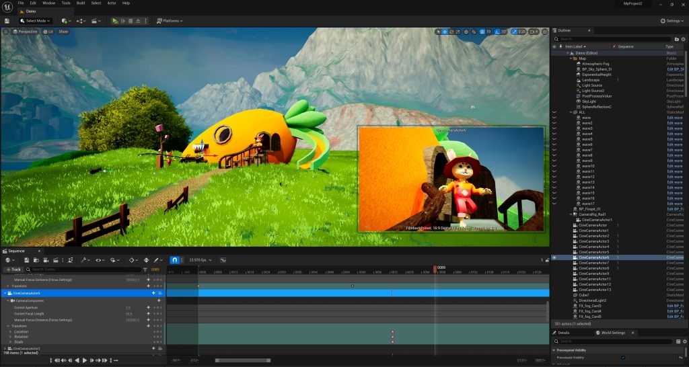Image resolution: width=689 pixels, height=367 pixels.
Task: Select Landscape in the Outliner
Action: click(591, 80)
